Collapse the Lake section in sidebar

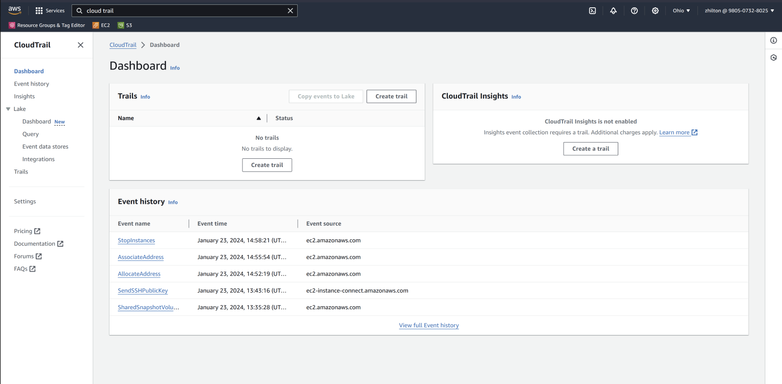click(8, 109)
